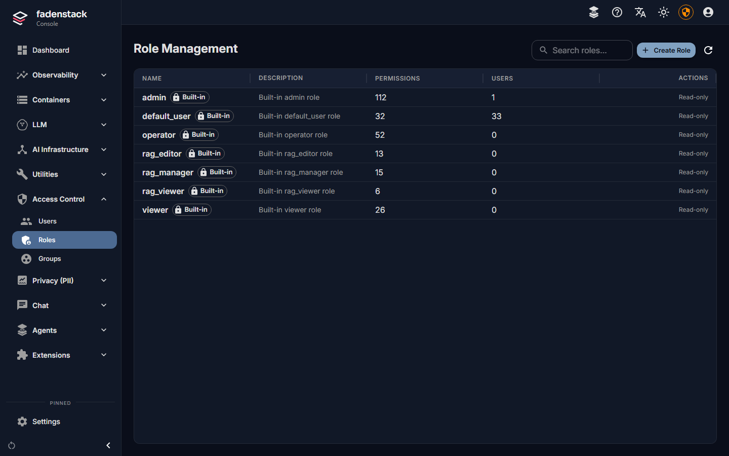
Task: Expand the Observability menu
Action: (x=63, y=75)
